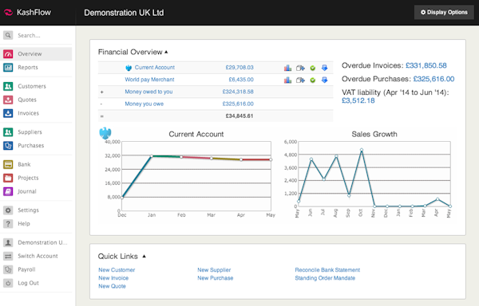Collapse the Financial Overview panel

pos(166,52)
